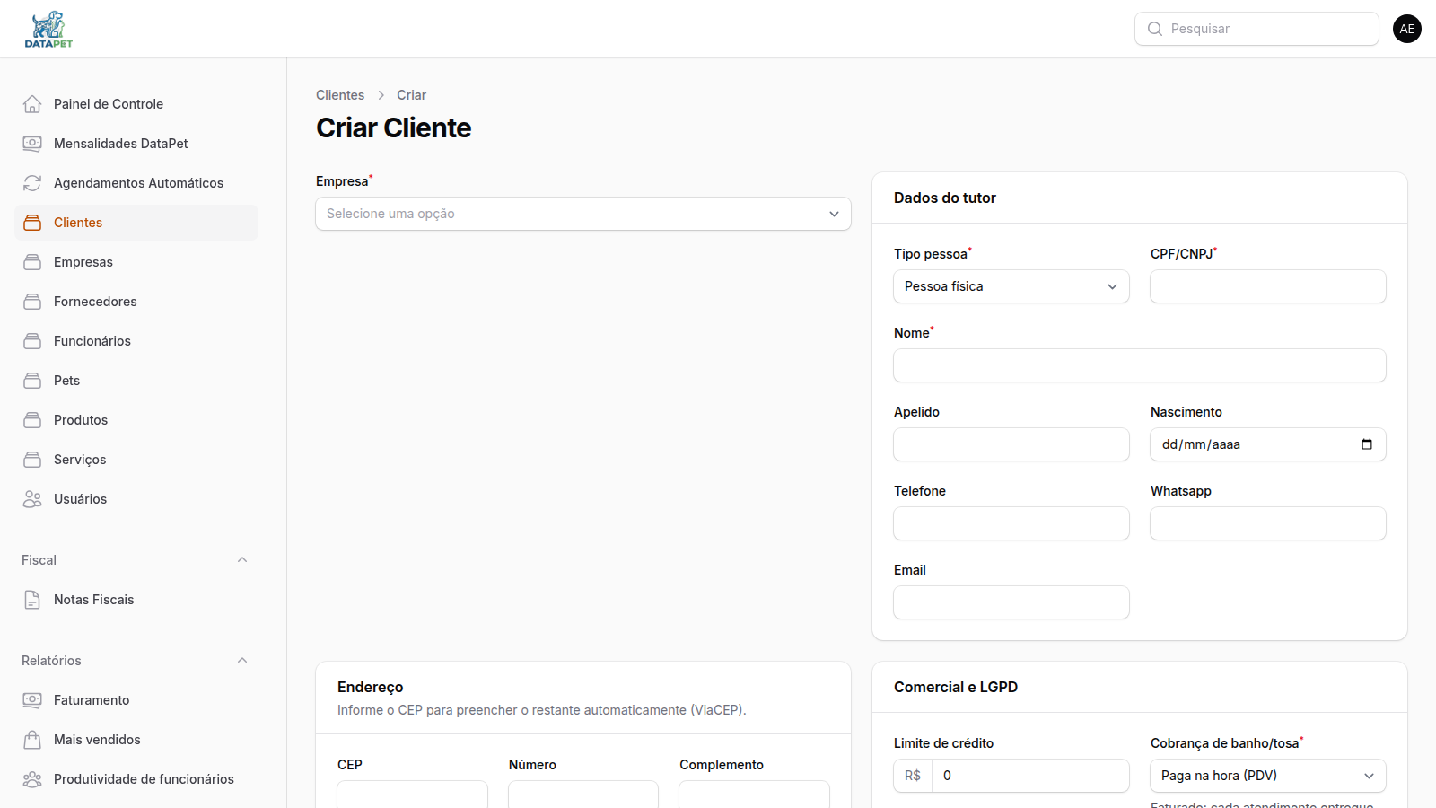
Task: Open the AE user avatar menu
Action: click(x=1407, y=29)
